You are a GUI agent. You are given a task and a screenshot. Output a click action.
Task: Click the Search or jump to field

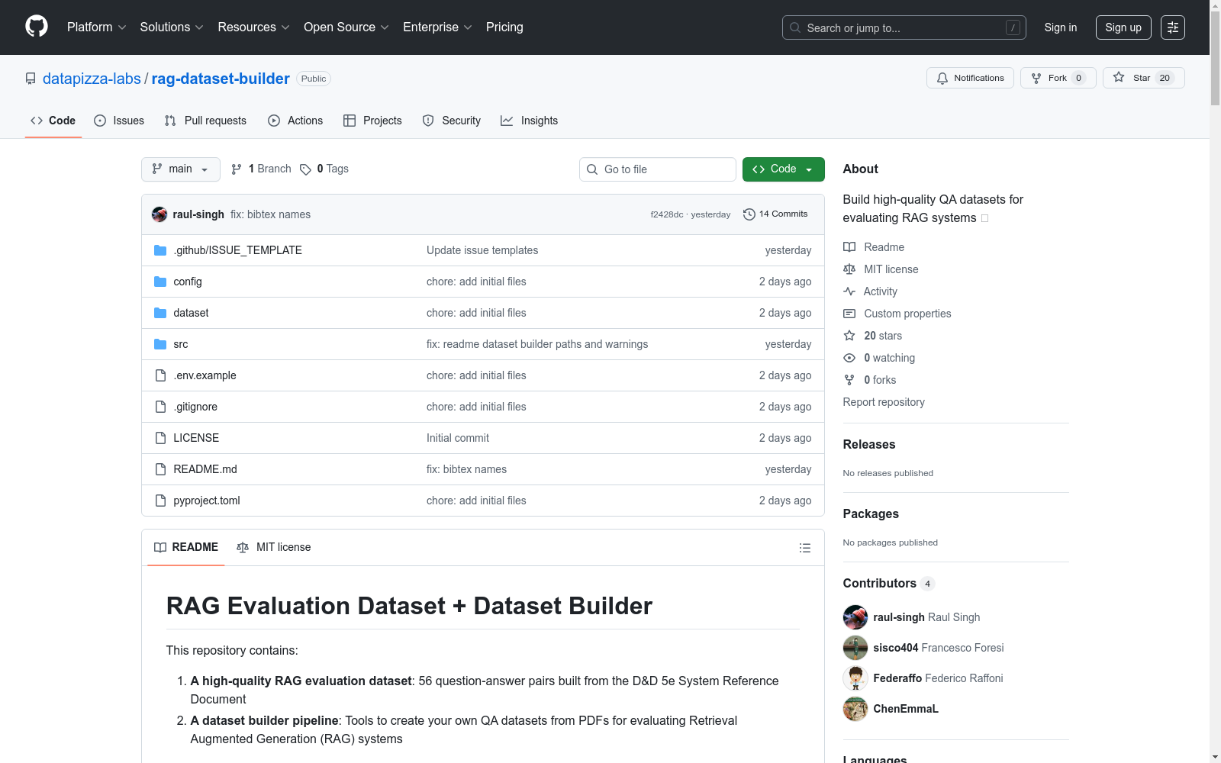904,27
